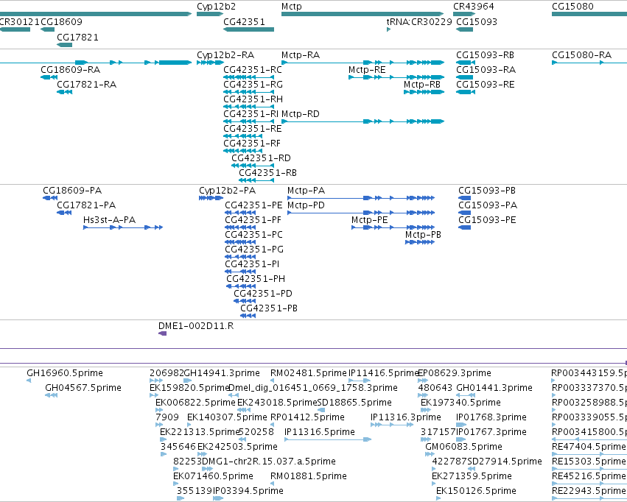
Task: Select protein CG18609-PA
Action: click(72, 191)
